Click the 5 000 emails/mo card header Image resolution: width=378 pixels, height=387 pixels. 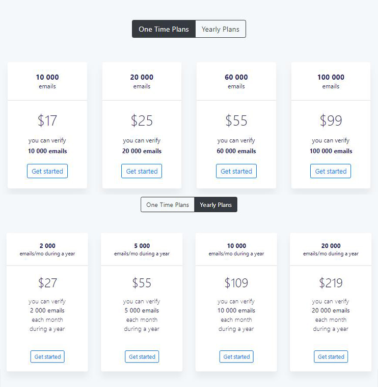coord(142,249)
